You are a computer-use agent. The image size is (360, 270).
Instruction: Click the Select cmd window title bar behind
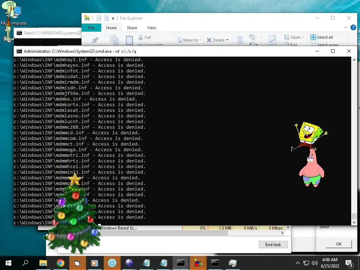coord(48,33)
